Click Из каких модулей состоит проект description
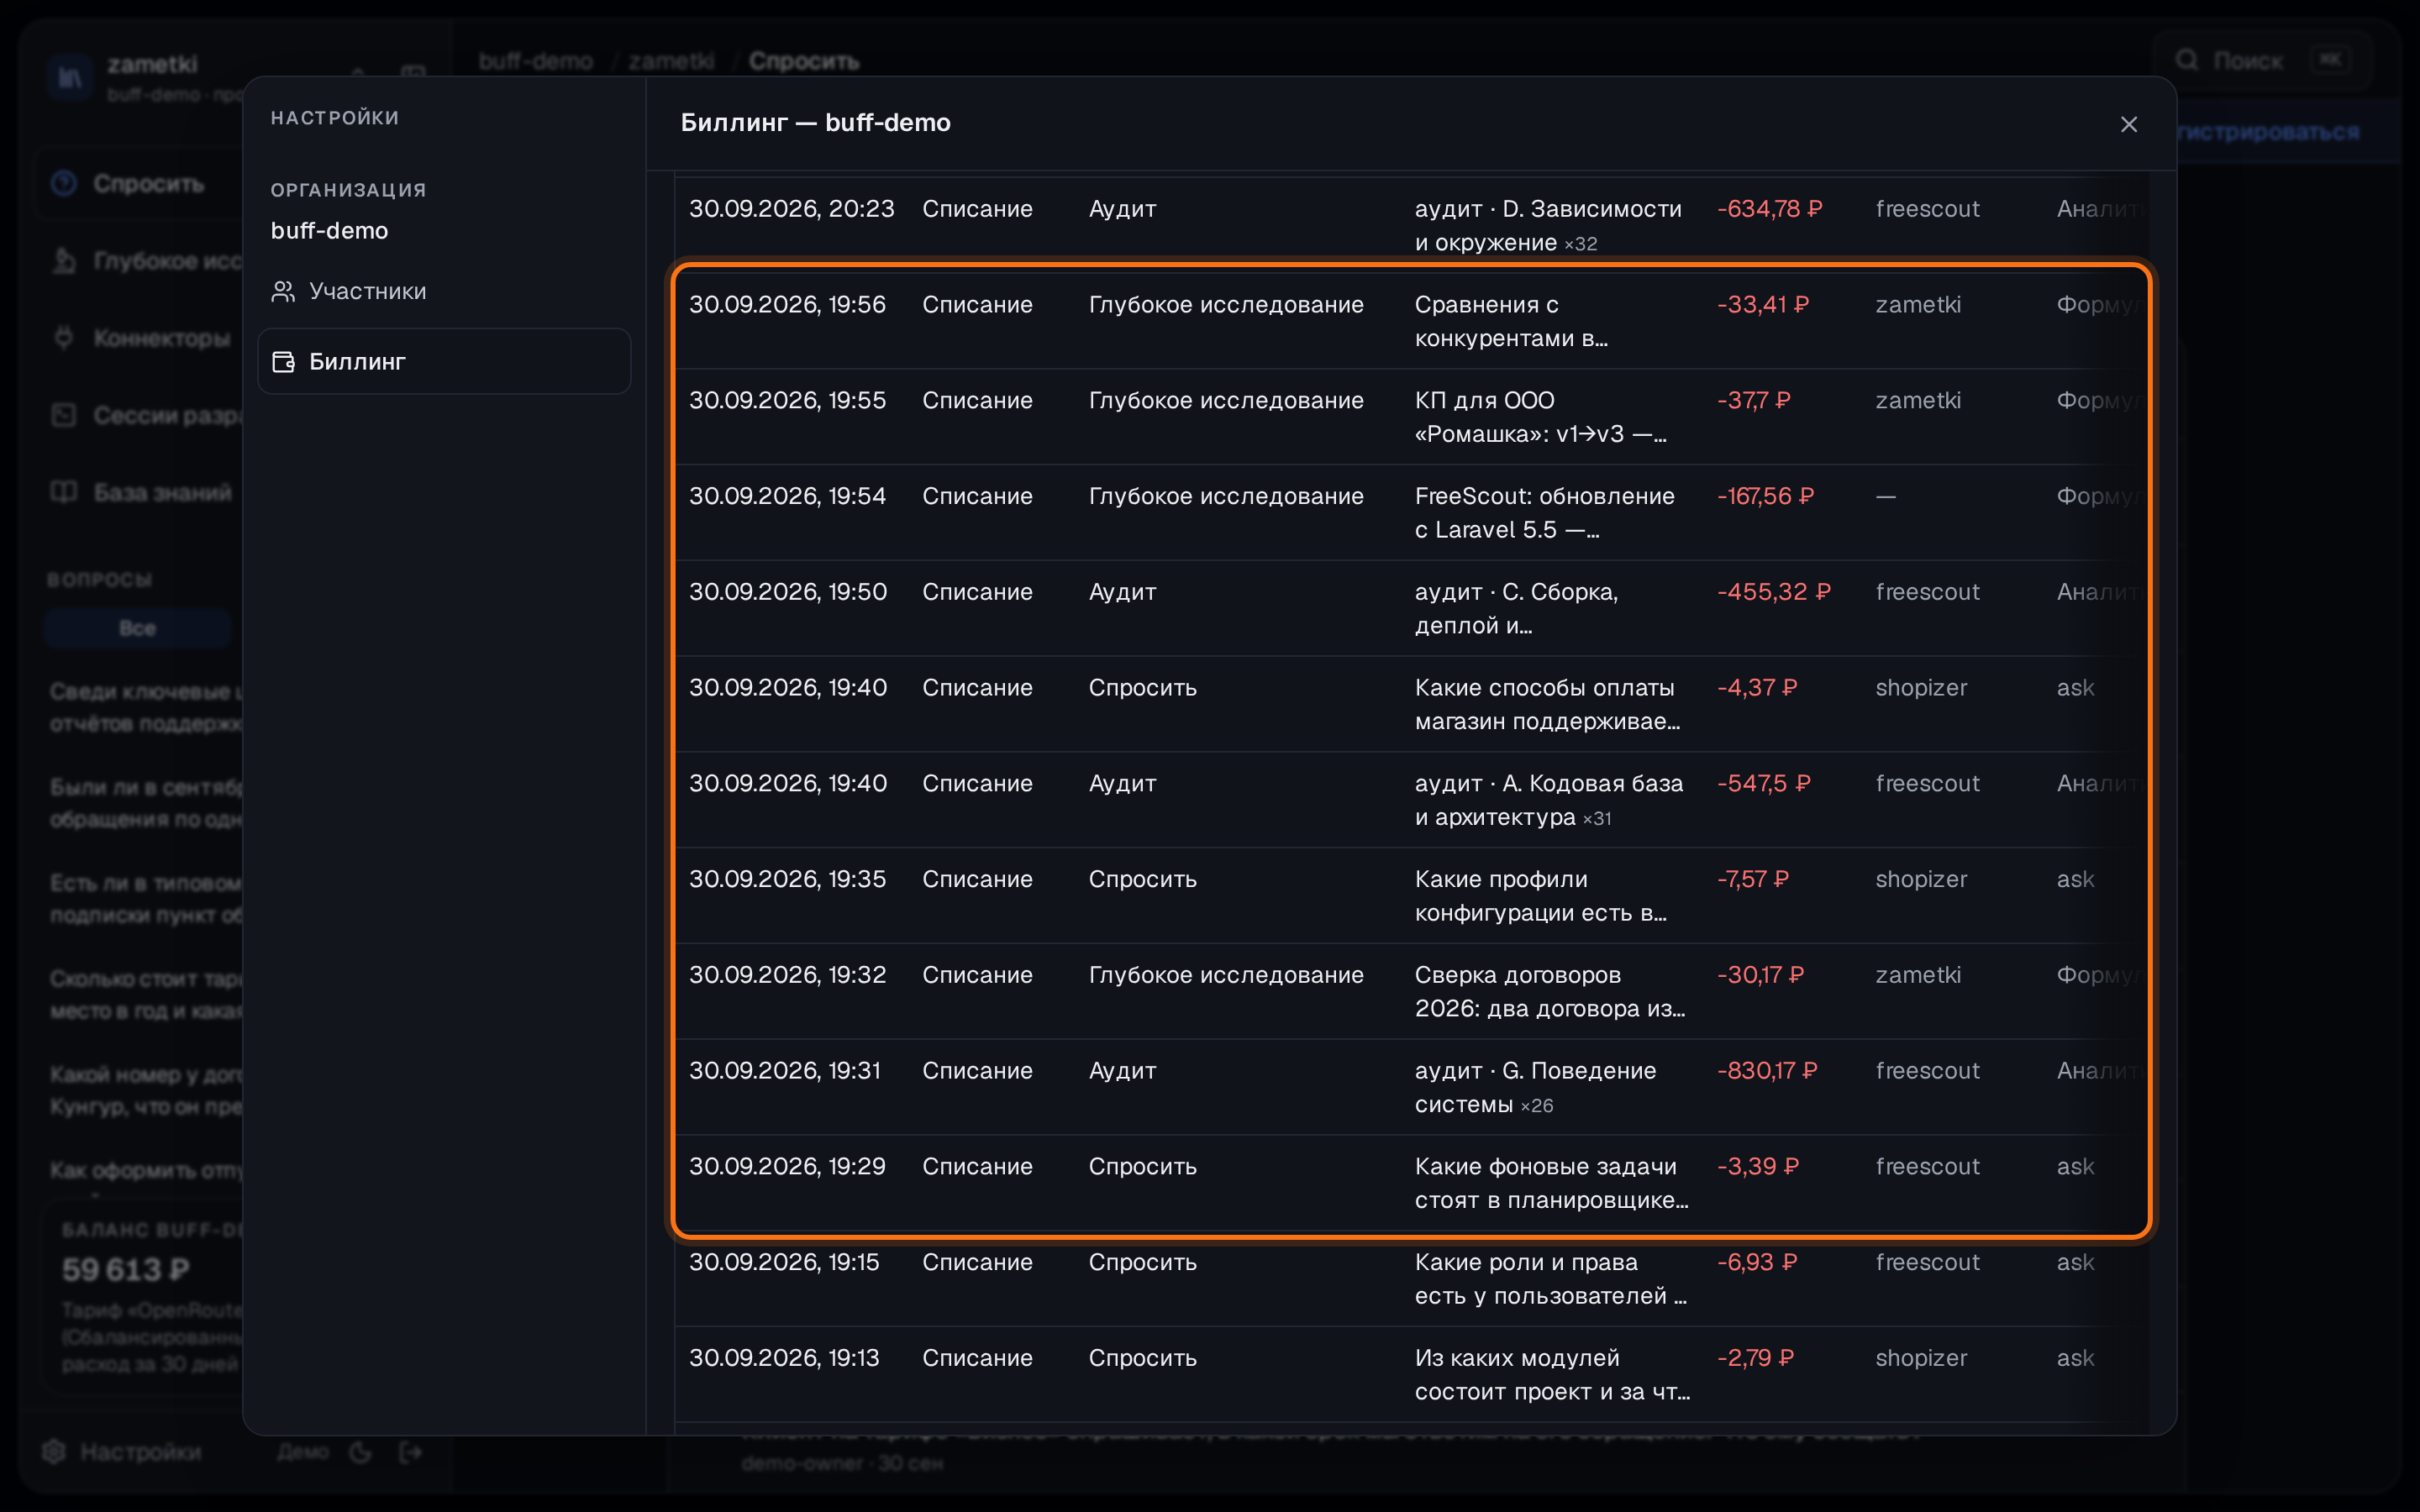This screenshot has height=1512, width=2420. pos(1552,1374)
